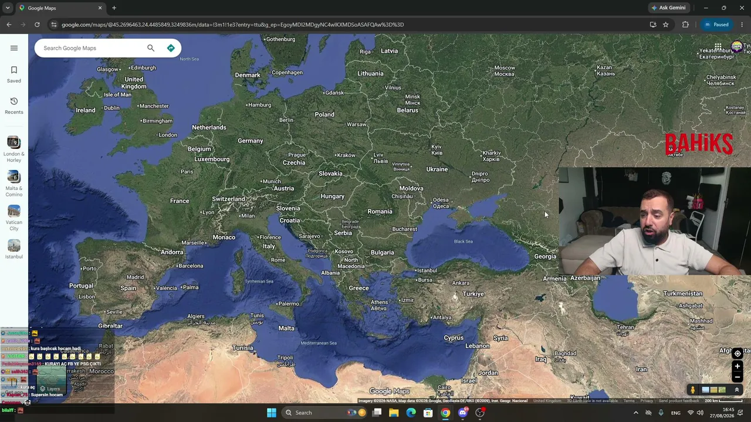Go forward with browser forward arrow
Image resolution: width=751 pixels, height=422 pixels.
click(23, 25)
